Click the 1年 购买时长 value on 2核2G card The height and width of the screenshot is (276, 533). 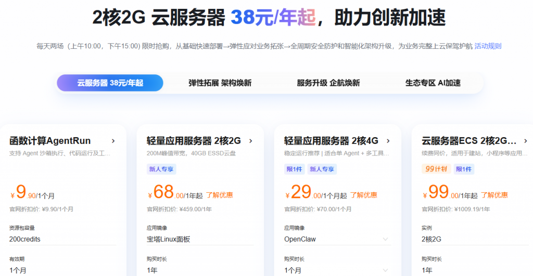[153, 271]
